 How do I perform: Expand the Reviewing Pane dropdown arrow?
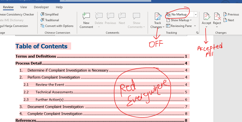(x=195, y=26)
